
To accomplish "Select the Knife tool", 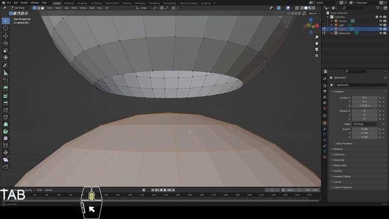I will coord(5,117).
